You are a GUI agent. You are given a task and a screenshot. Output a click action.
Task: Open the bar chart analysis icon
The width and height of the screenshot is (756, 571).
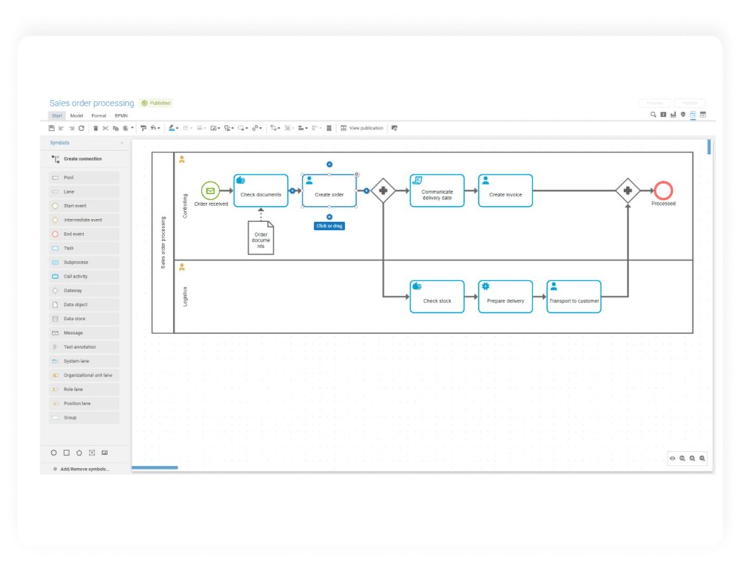click(673, 115)
